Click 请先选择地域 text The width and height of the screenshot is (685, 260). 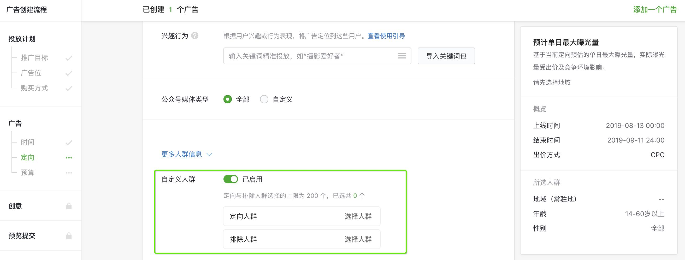point(552,82)
